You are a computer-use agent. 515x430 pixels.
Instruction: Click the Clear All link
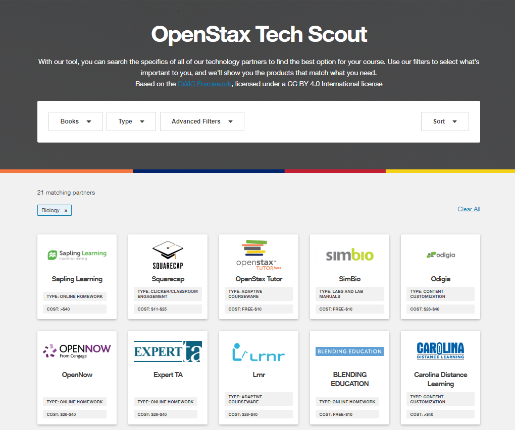(469, 209)
